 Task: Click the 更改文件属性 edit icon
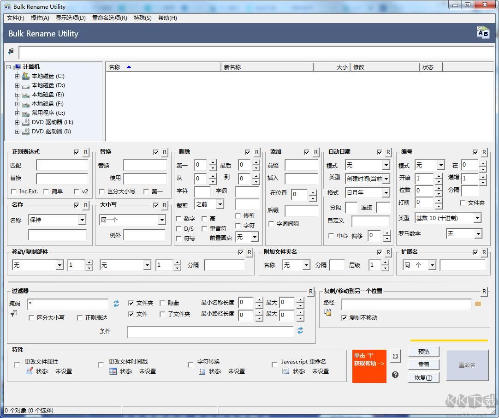point(29,371)
